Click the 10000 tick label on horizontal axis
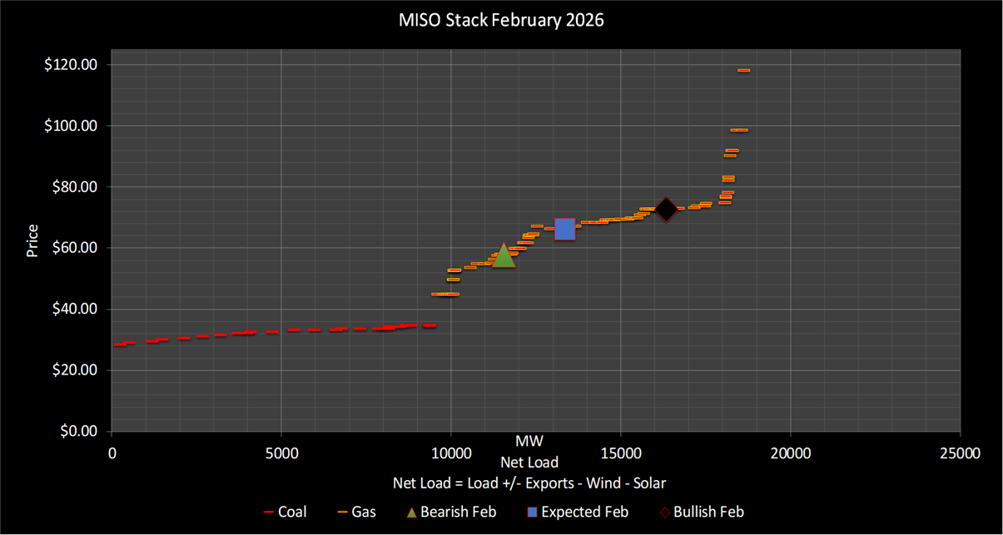The image size is (1003, 535). pos(450,453)
